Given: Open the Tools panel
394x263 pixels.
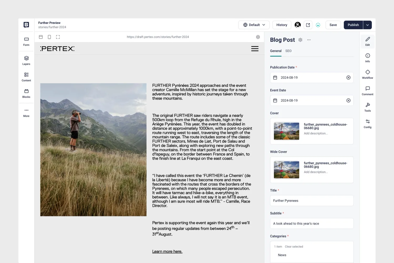Looking at the screenshot, I should click(x=367, y=107).
